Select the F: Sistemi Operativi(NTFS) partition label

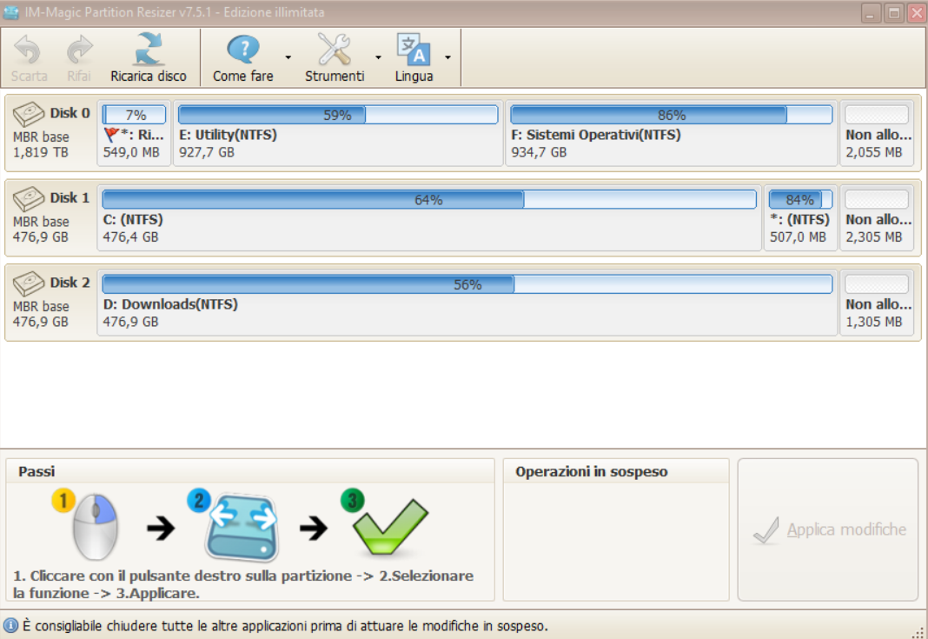tap(596, 135)
